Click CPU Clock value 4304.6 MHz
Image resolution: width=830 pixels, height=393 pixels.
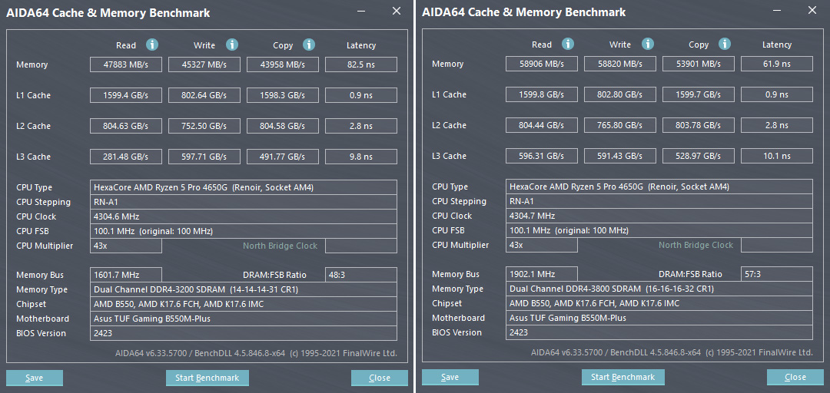point(244,216)
